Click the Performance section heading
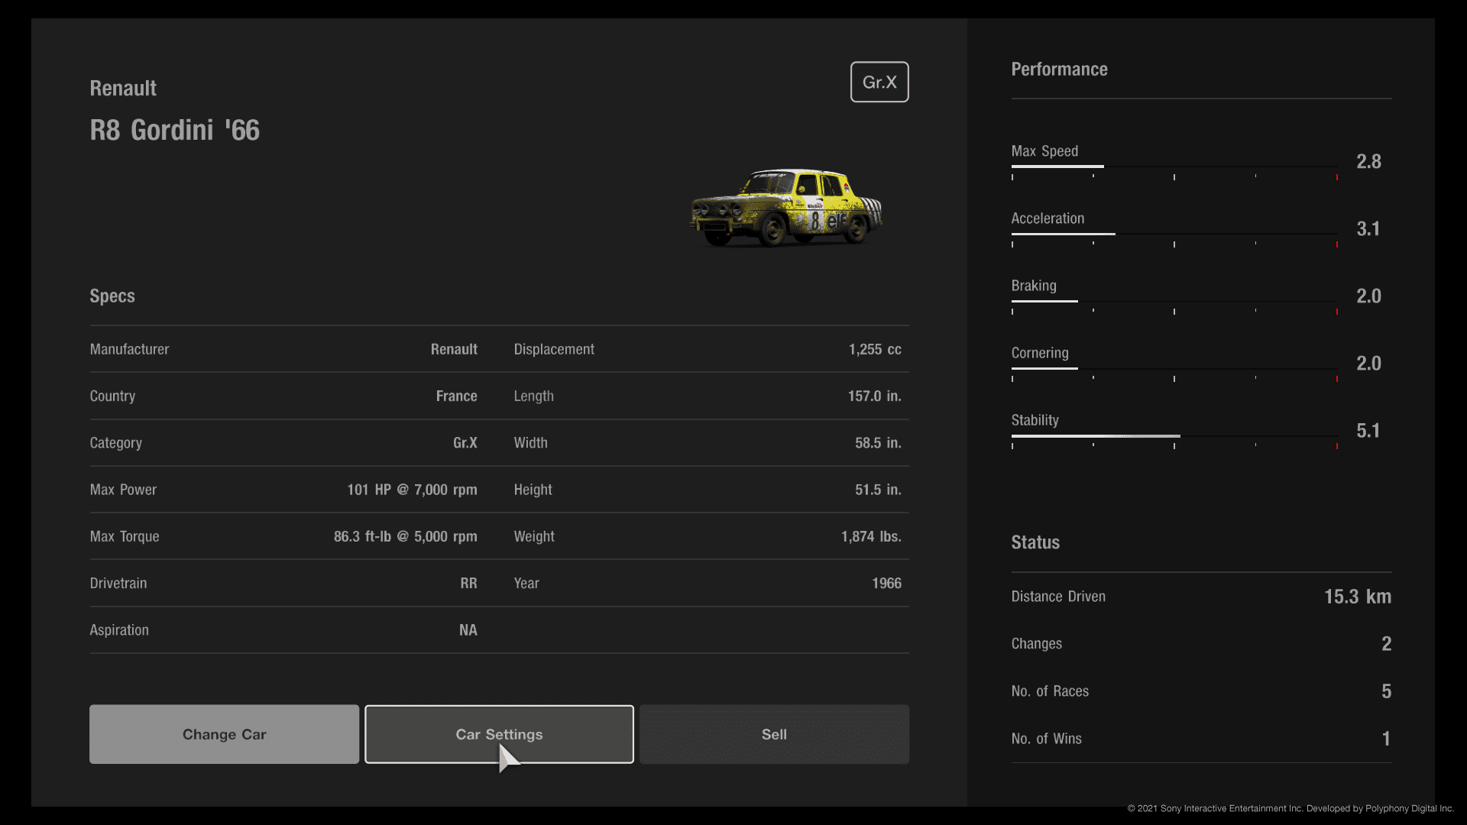 1059,70
